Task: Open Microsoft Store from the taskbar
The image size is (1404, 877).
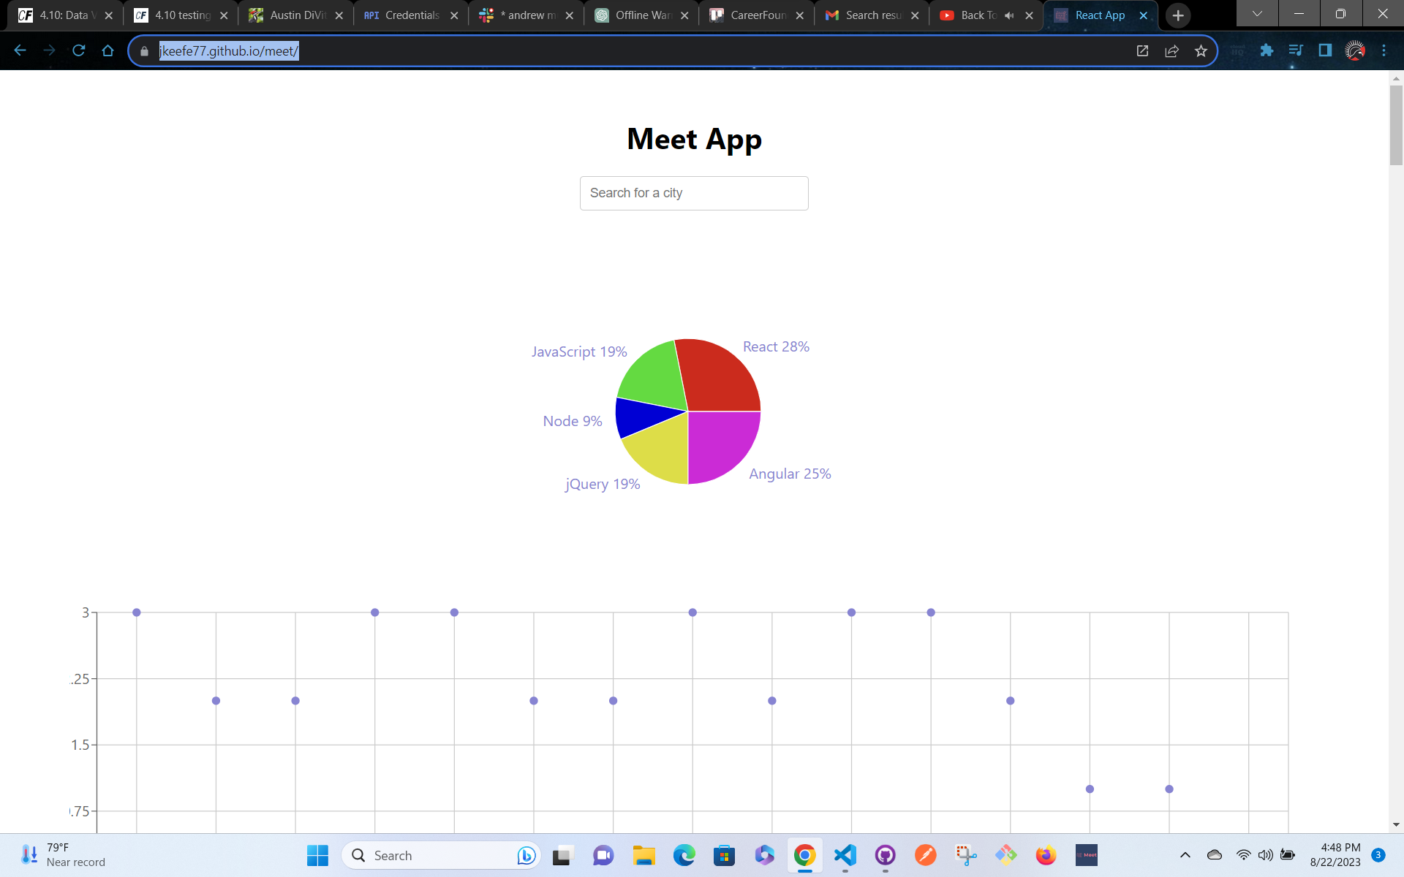Action: pyautogui.click(x=724, y=855)
